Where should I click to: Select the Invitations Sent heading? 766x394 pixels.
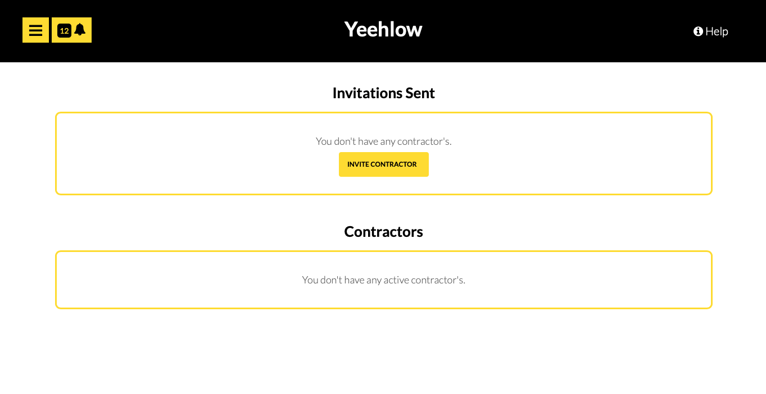[x=383, y=93]
